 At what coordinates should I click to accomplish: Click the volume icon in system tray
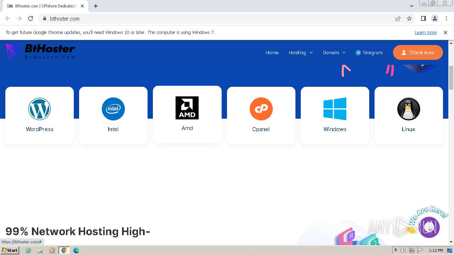click(x=403, y=250)
